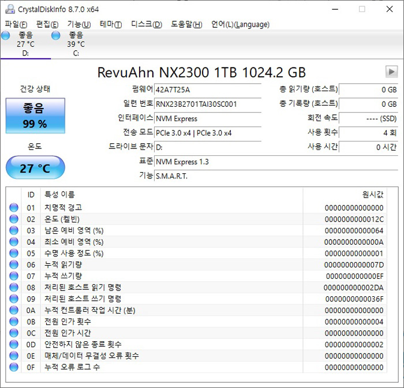Screen dimensions: 404x388
Task: Open the 디스크(D) menu
Action: pyautogui.click(x=147, y=24)
